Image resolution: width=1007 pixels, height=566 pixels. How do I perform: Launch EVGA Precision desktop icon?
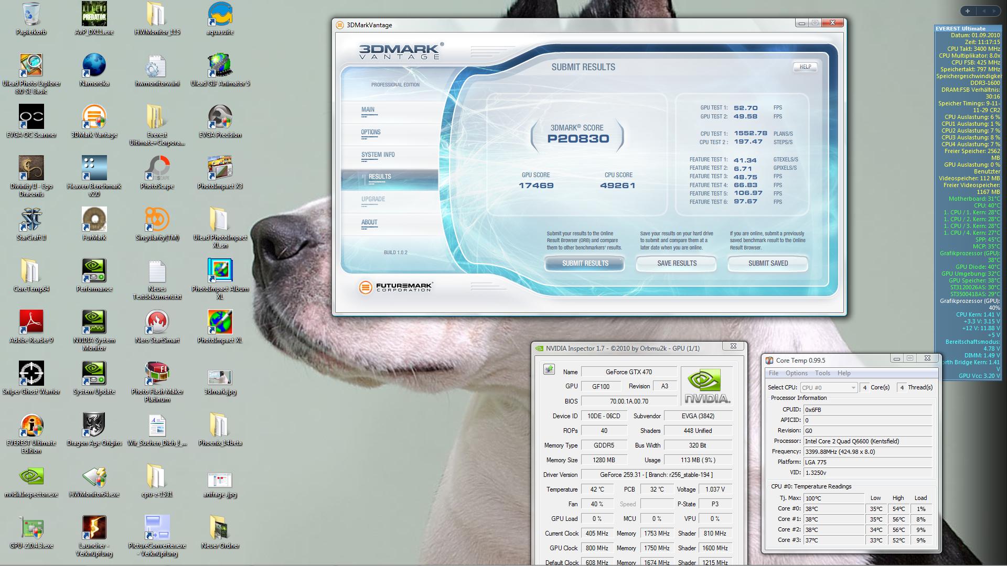[220, 117]
